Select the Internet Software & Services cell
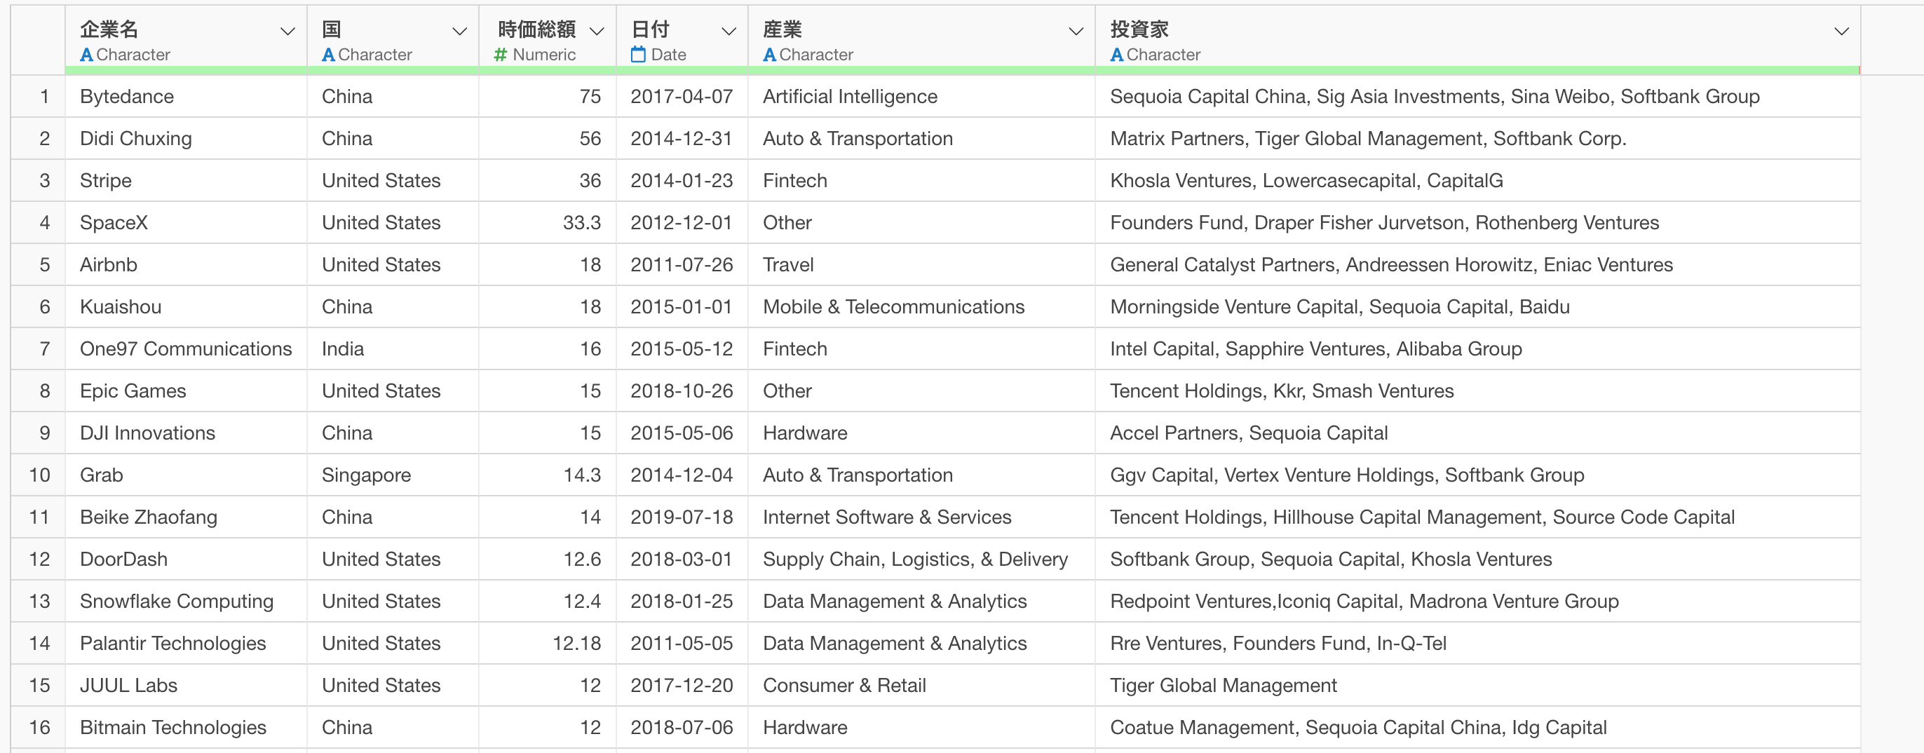 click(x=921, y=517)
